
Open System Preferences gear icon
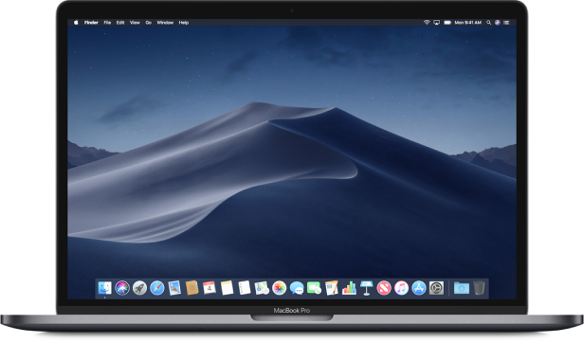[436, 288]
